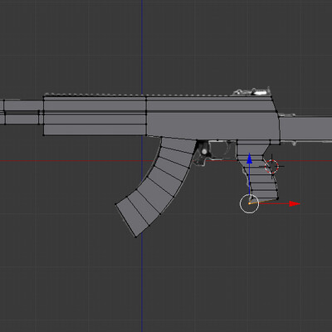Select the top-left corner vertex of the handguard
Viewport: 332px width, 332px height.
tap(44, 96)
